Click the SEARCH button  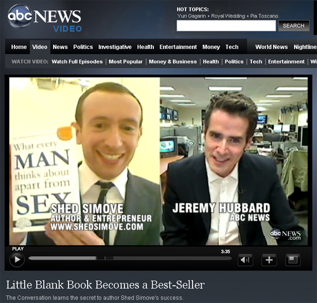[293, 26]
